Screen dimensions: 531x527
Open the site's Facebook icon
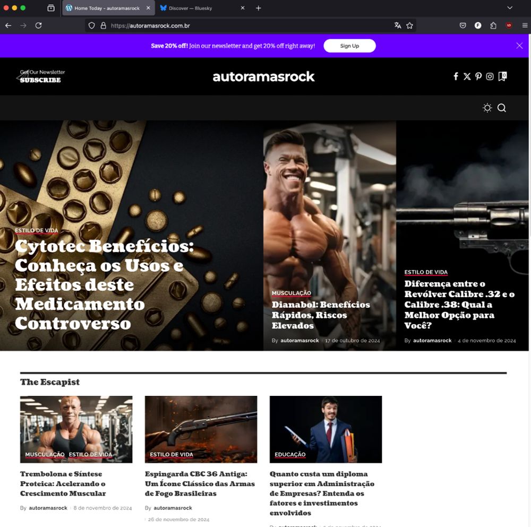[x=456, y=76]
